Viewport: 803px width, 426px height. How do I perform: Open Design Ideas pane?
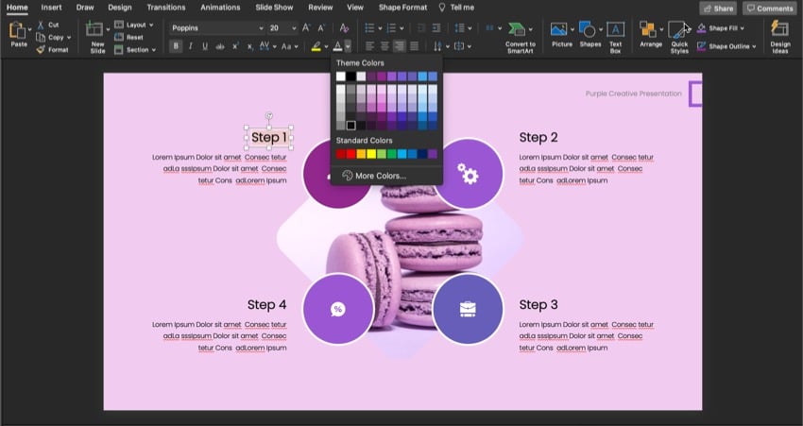tap(779, 30)
